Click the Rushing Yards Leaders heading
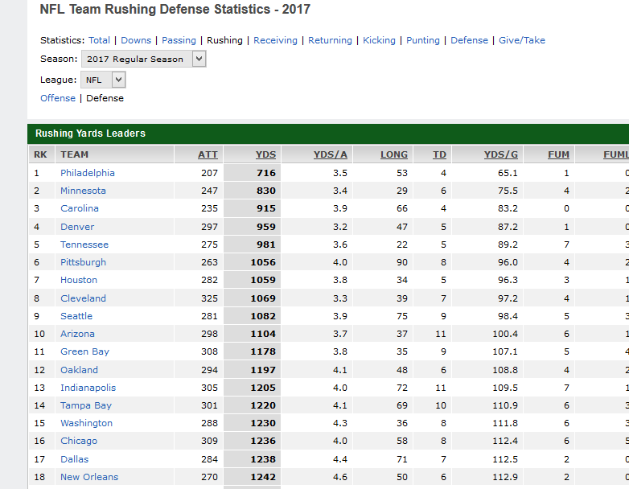The image size is (629, 489). tap(90, 134)
